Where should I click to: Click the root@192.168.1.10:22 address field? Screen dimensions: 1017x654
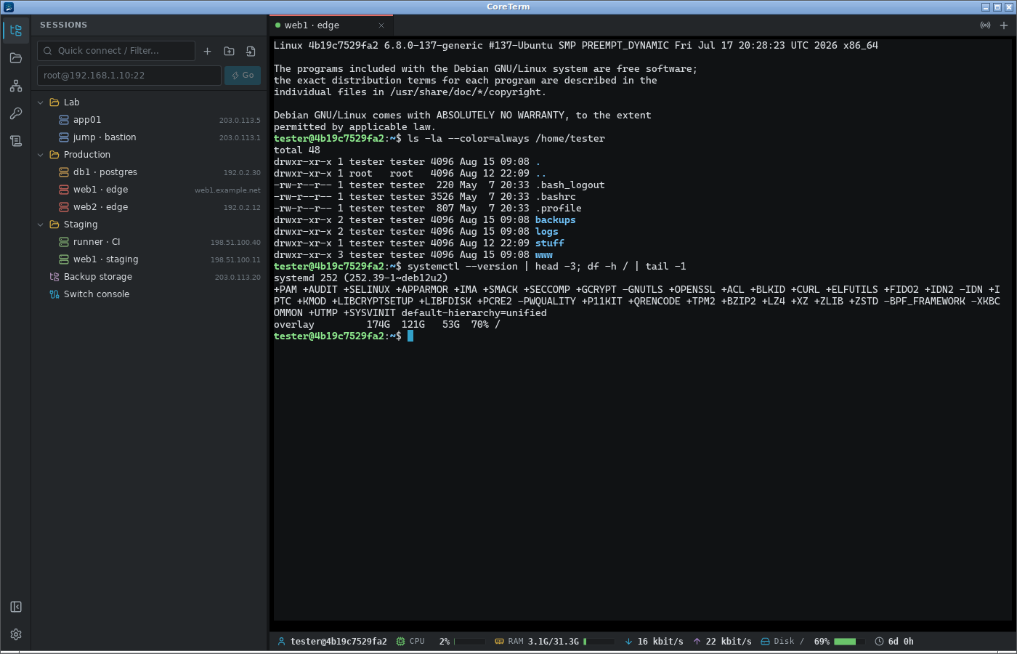click(x=129, y=76)
